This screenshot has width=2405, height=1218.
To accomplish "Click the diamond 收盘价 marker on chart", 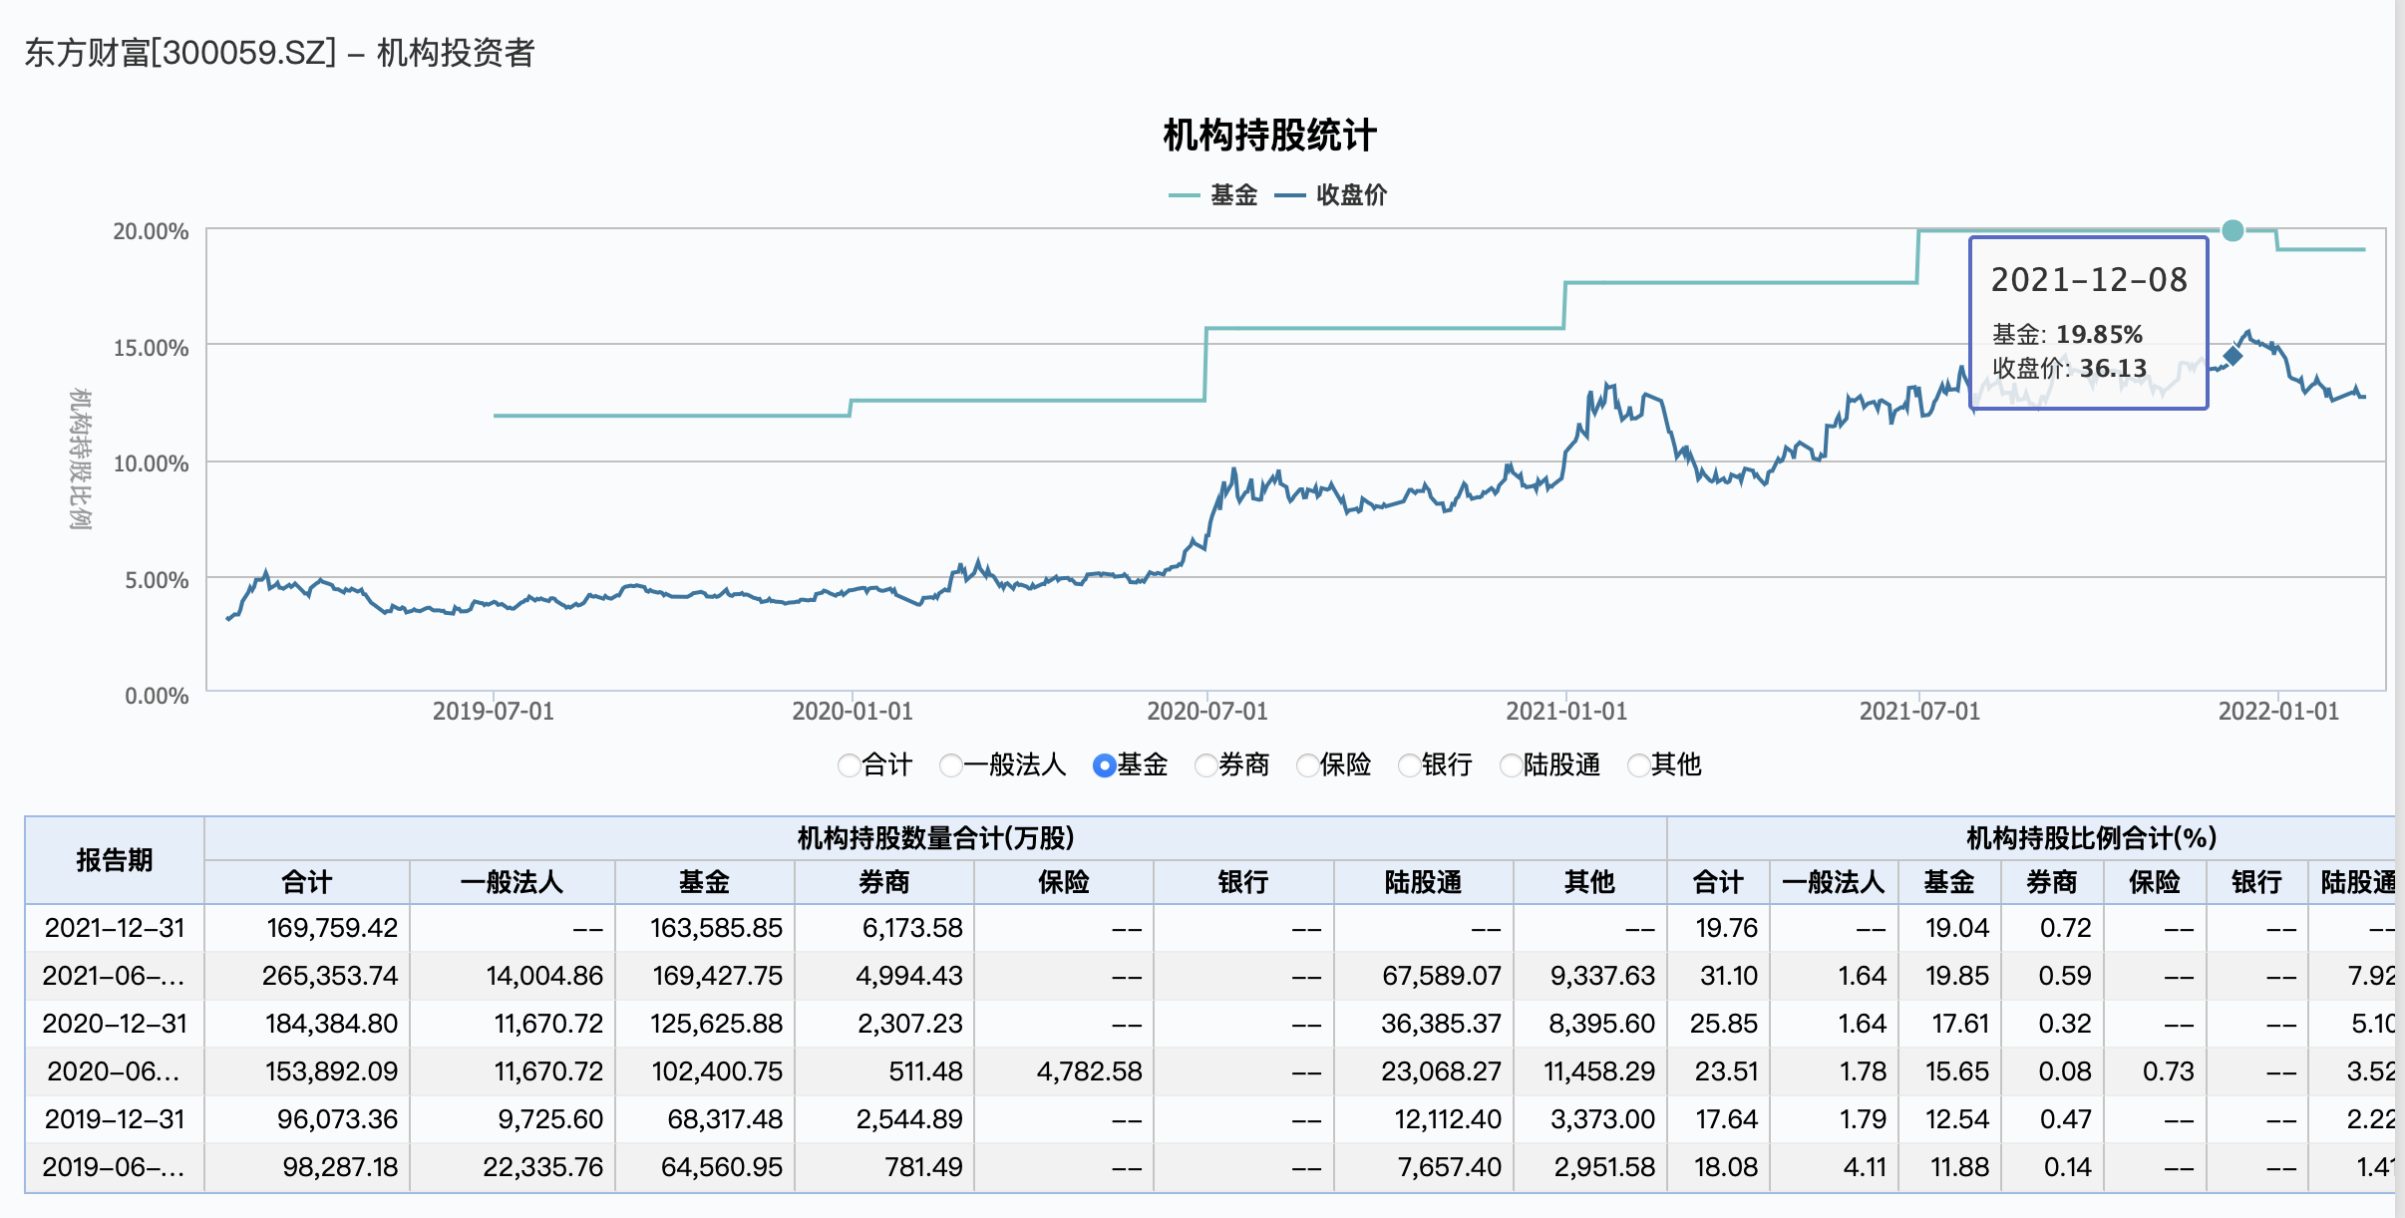I will [x=2233, y=356].
